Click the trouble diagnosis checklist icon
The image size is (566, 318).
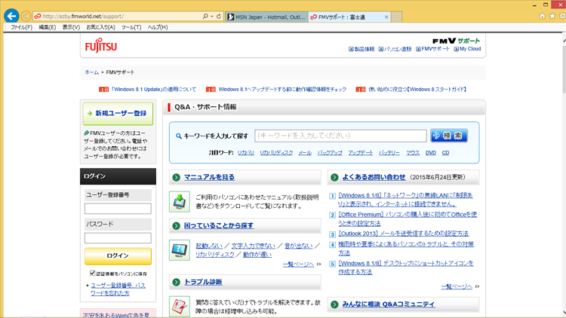180,305
